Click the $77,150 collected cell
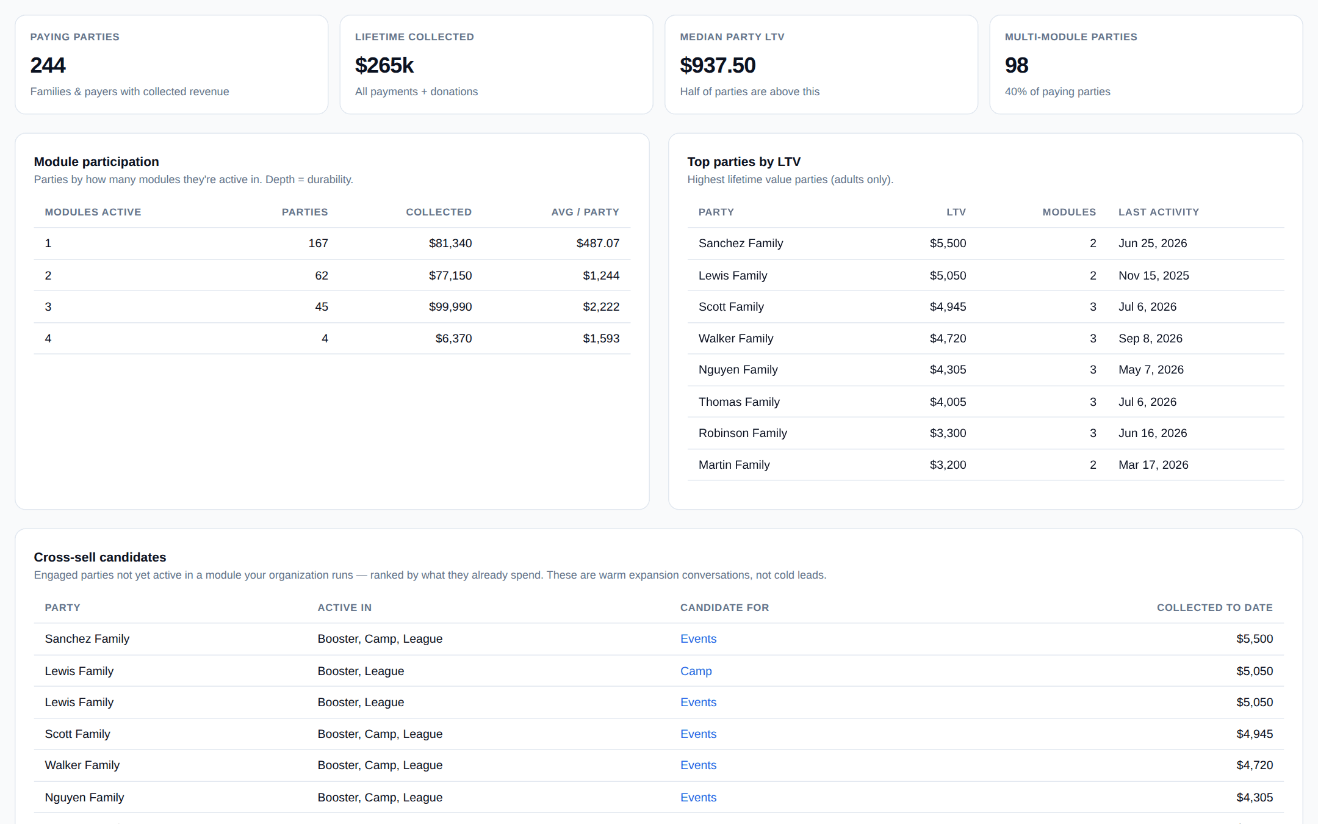Image resolution: width=1318 pixels, height=824 pixels. 450,275
